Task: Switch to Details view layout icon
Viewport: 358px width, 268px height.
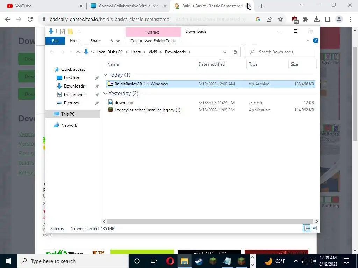Action: [x=307, y=228]
